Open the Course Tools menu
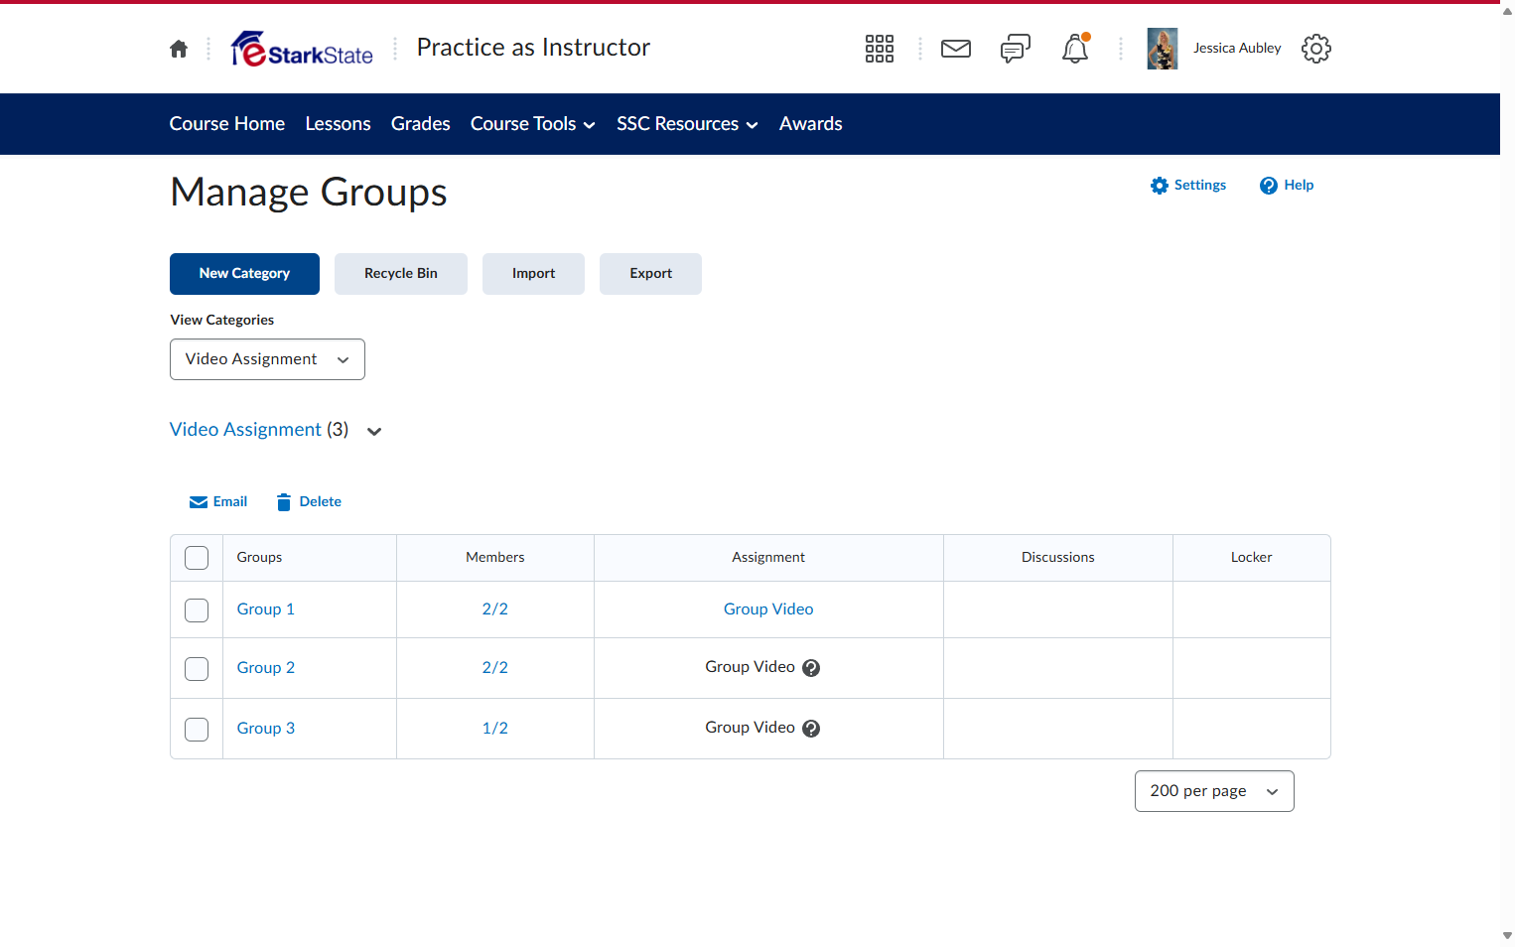Viewport: 1515px width, 947px height. 533,124
